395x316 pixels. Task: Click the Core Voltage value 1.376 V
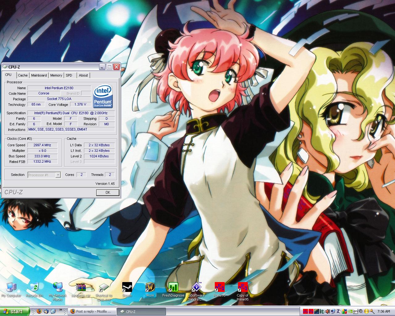[80, 104]
